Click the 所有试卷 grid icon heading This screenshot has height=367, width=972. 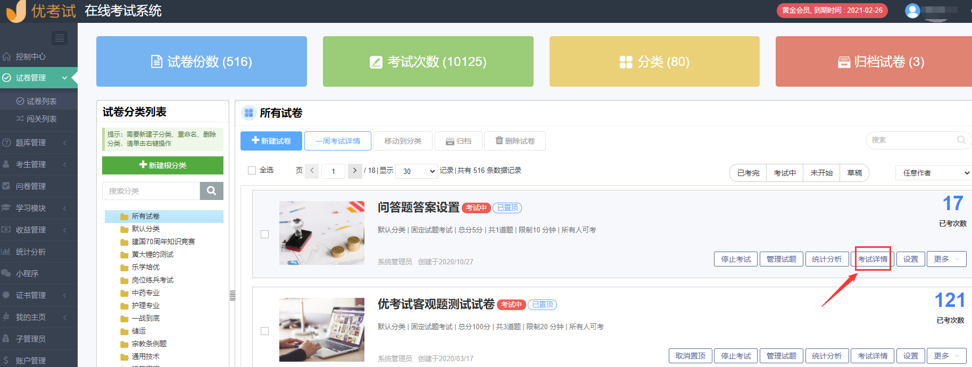[x=248, y=113]
